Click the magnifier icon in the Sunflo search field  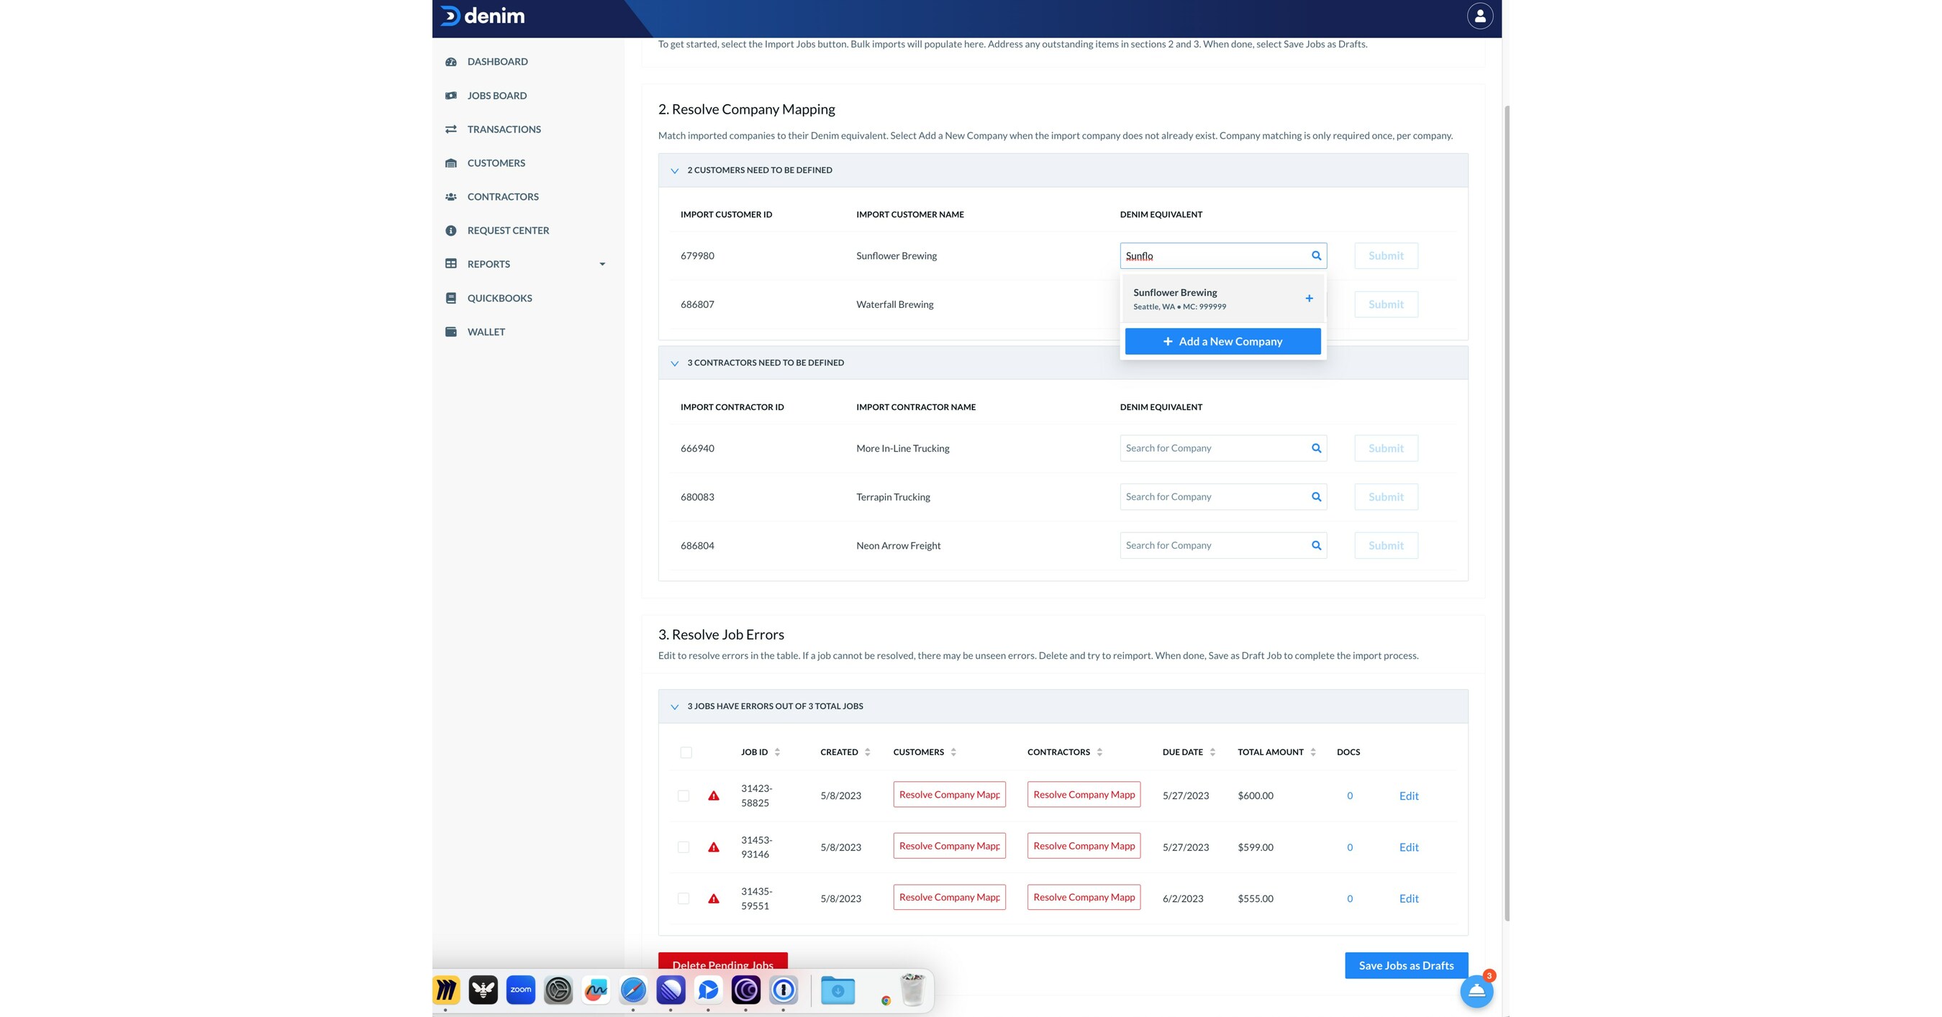click(x=1316, y=255)
